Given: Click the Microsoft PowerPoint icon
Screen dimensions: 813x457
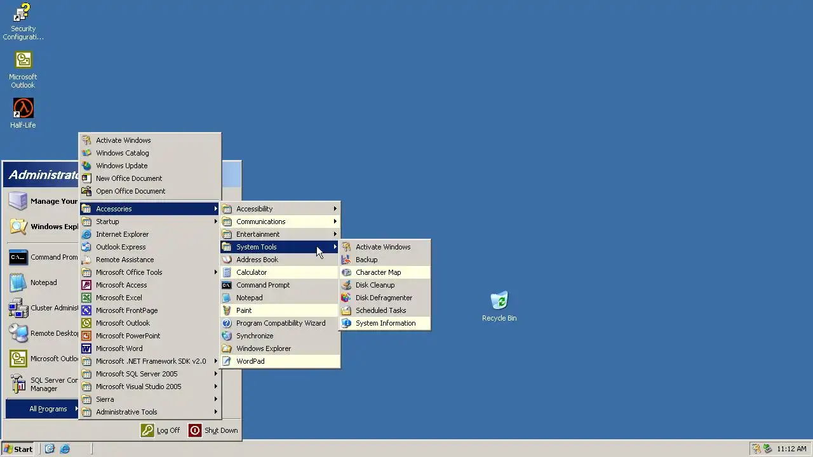Looking at the screenshot, I should coord(86,336).
